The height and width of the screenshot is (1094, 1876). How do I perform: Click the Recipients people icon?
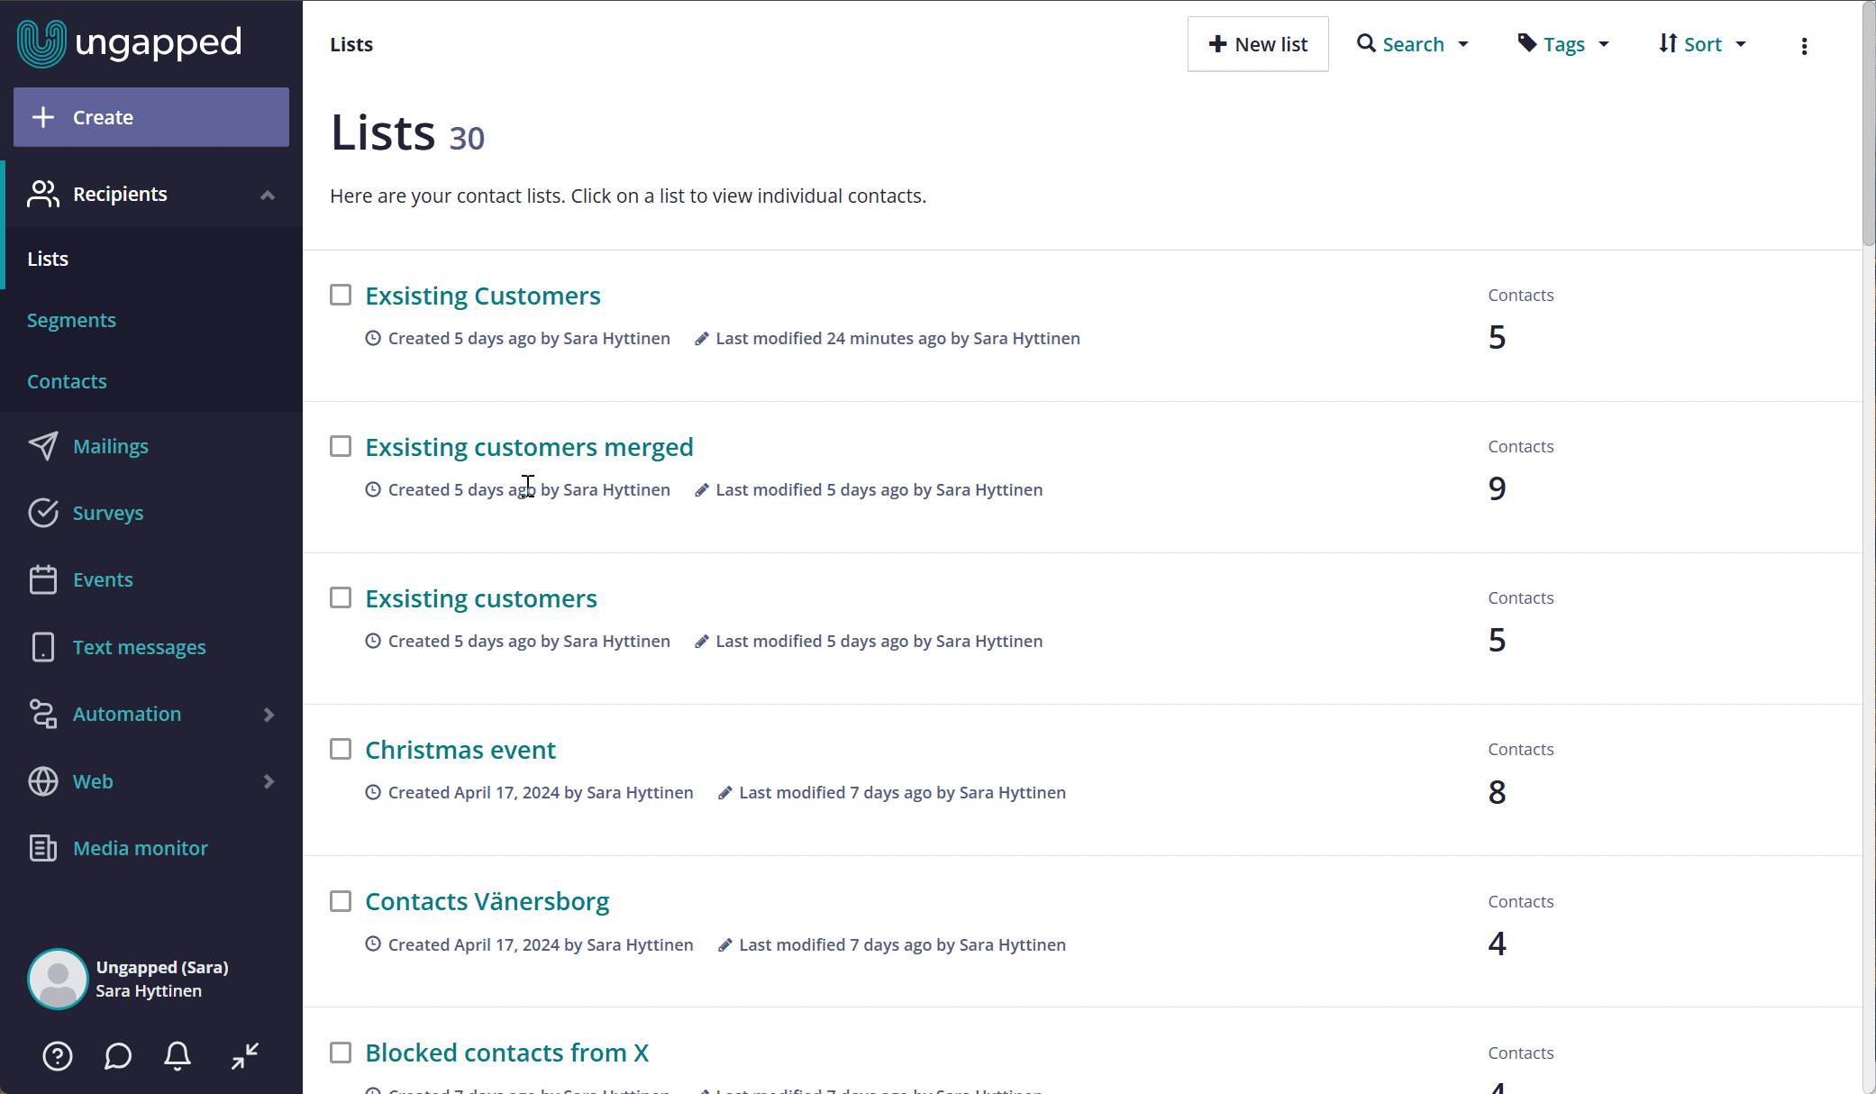tap(43, 194)
